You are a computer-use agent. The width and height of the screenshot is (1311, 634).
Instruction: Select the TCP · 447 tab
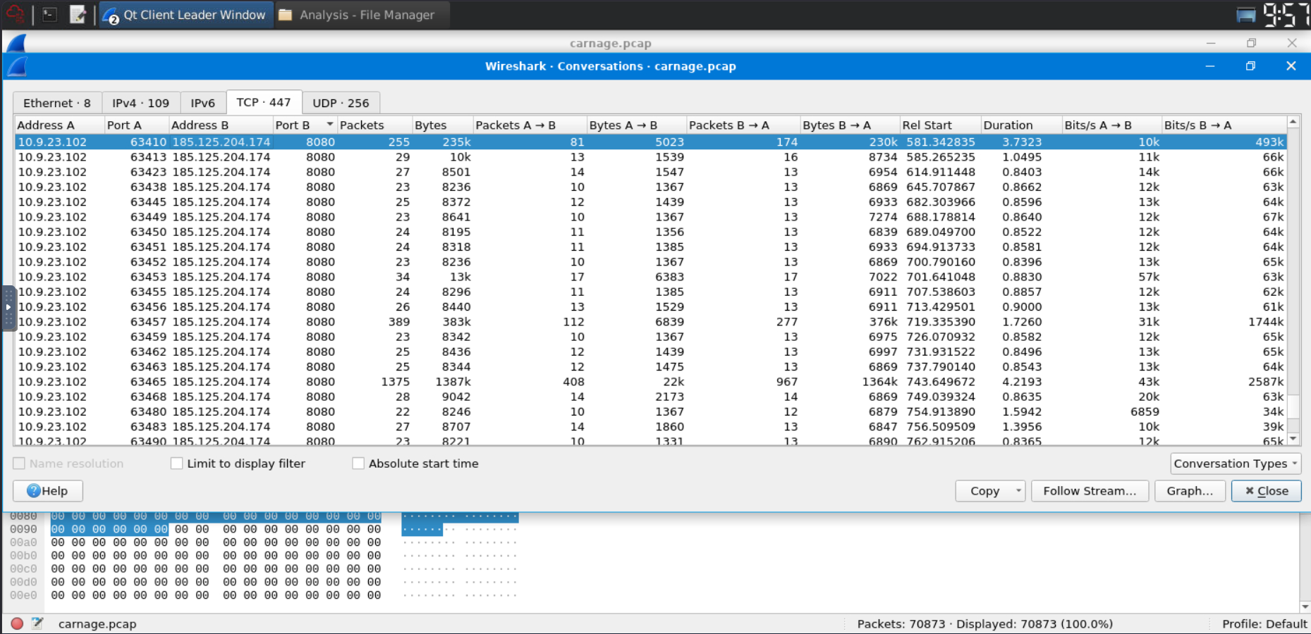(x=264, y=102)
